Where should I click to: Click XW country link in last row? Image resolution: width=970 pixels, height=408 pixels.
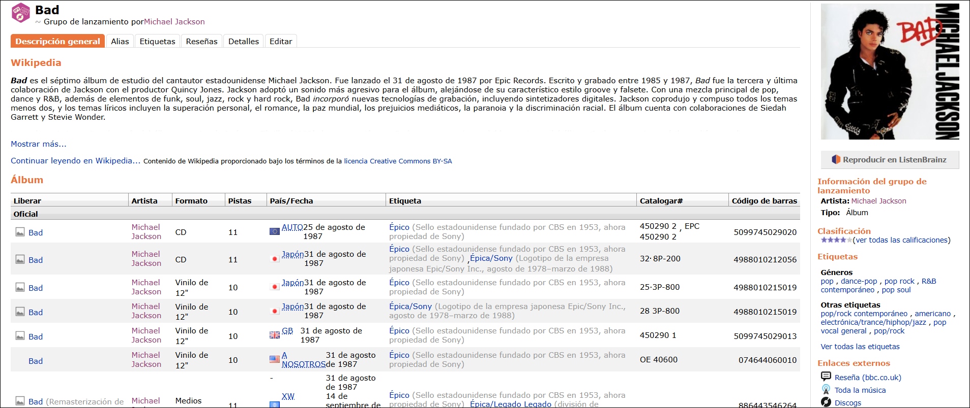tap(288, 396)
